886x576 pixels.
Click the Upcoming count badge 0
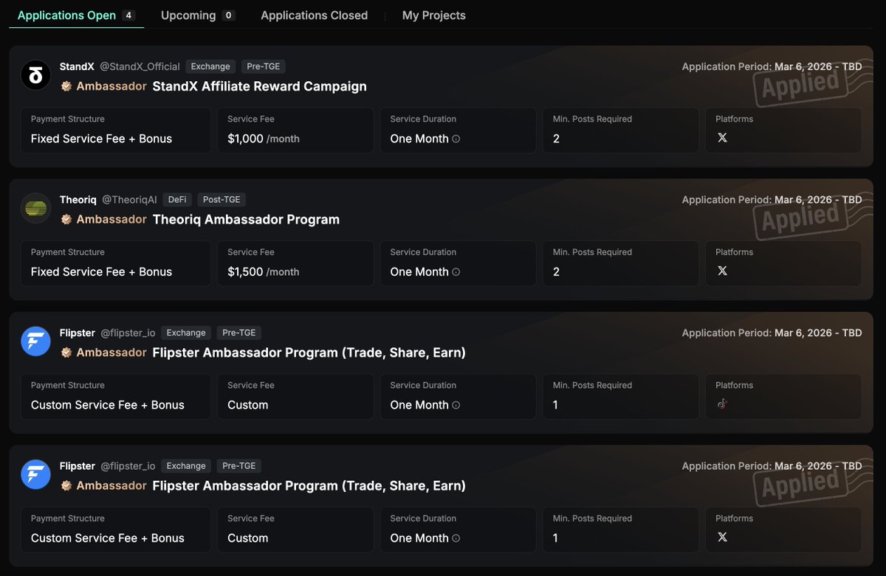(x=228, y=15)
